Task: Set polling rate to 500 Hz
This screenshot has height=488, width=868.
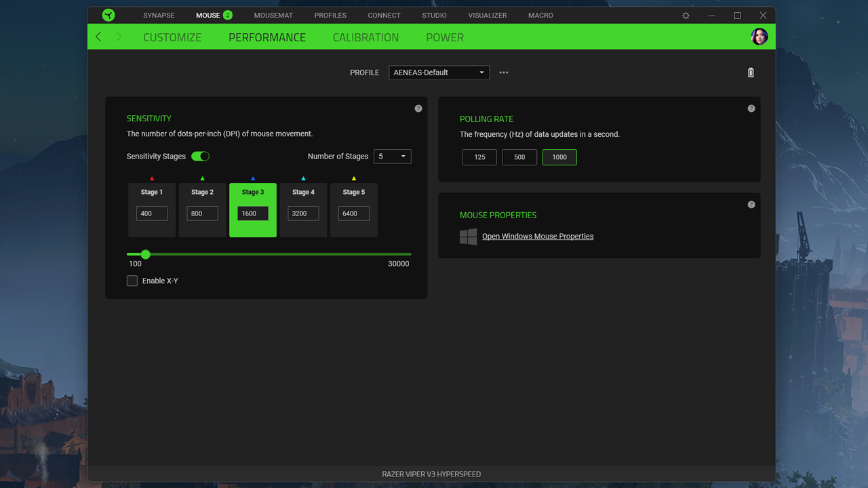Action: click(519, 157)
